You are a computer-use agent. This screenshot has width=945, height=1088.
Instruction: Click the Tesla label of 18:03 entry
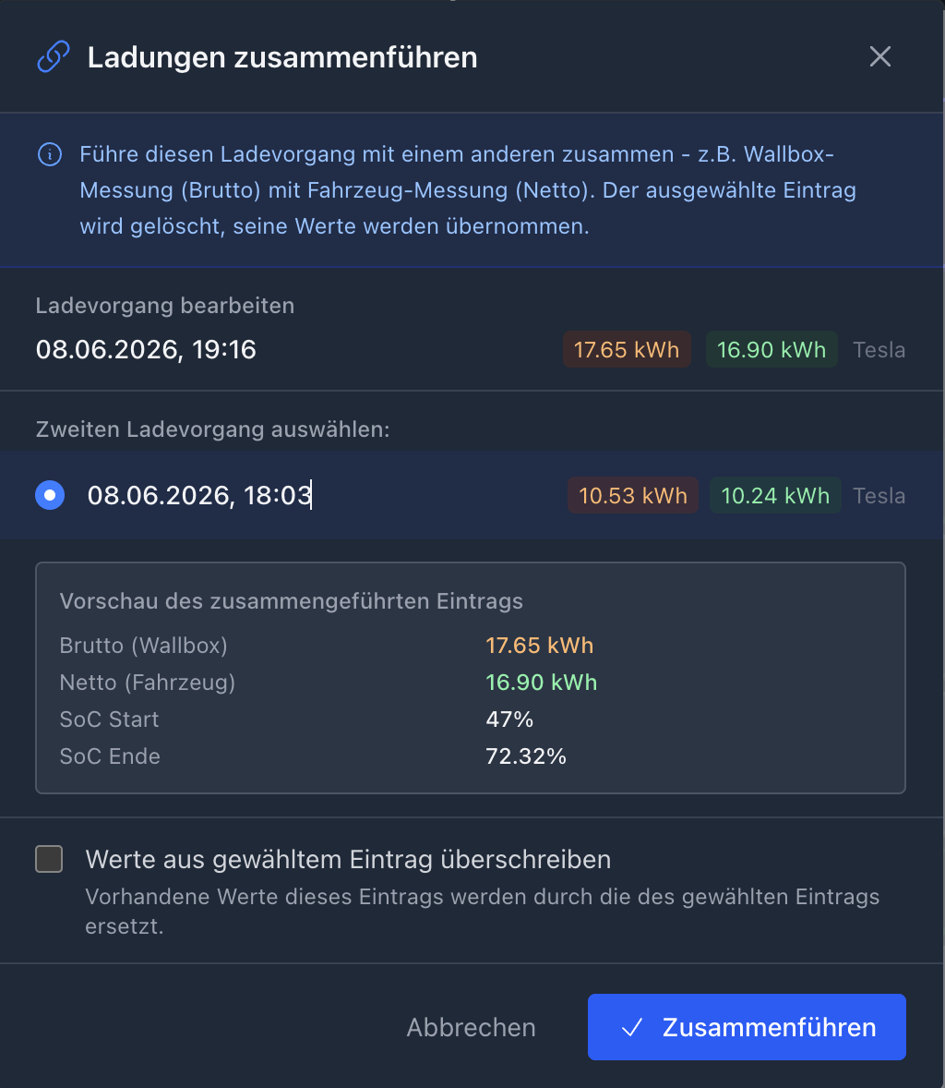click(x=879, y=495)
